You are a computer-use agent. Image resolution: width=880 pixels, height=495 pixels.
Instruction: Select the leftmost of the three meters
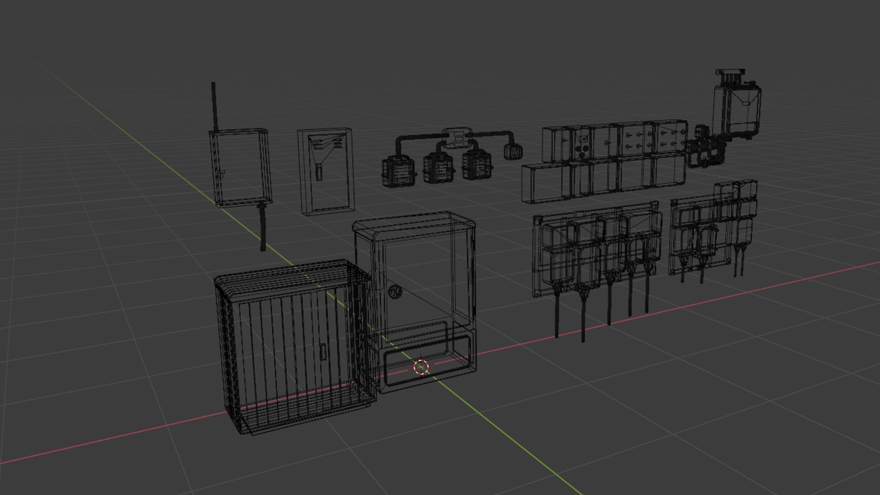coord(398,172)
